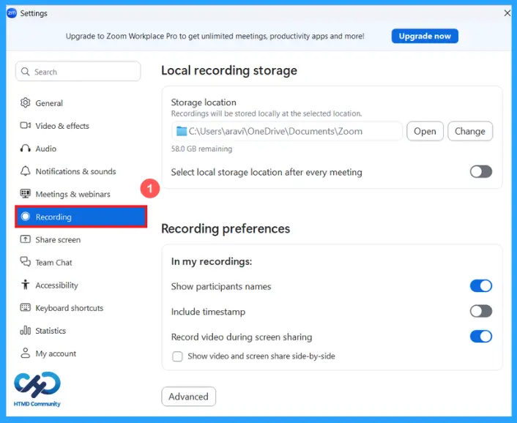
Task: Enable Include timestamp toggle
Action: pyautogui.click(x=480, y=311)
